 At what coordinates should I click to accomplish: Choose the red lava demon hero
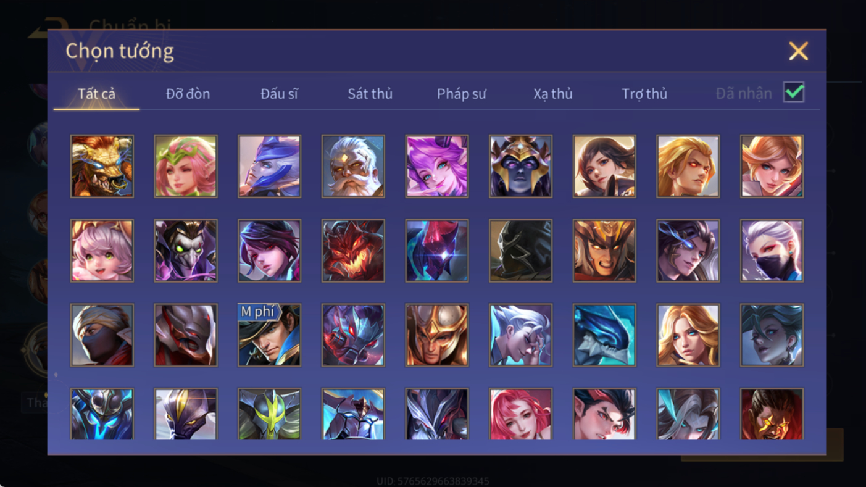point(353,251)
